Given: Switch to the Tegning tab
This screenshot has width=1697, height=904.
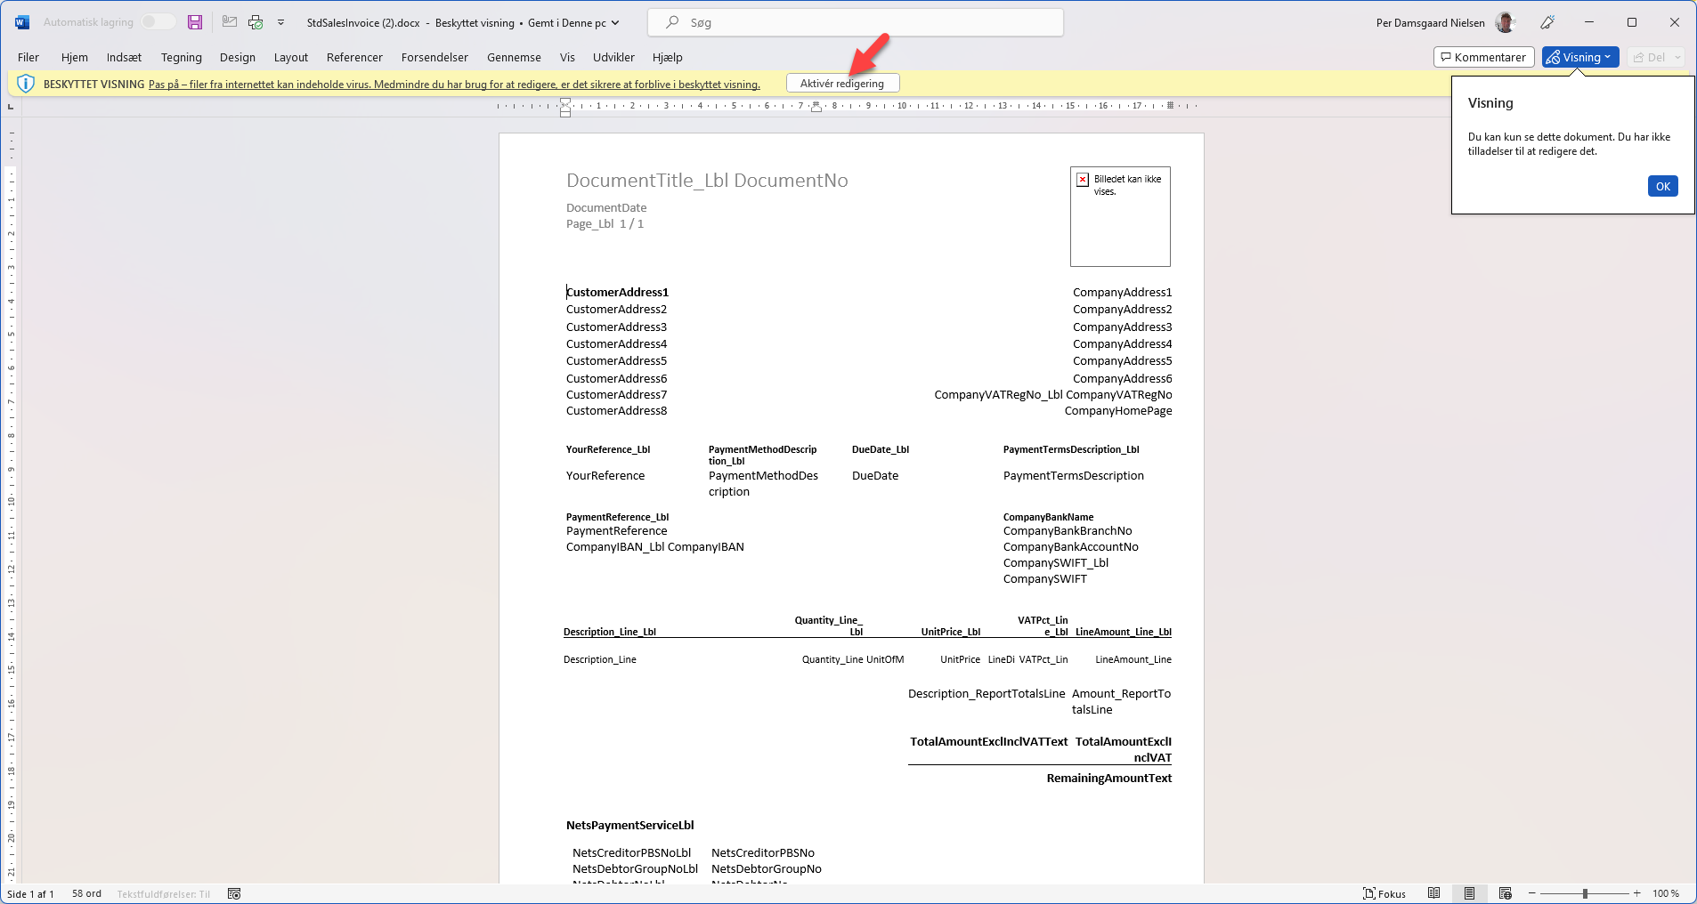Looking at the screenshot, I should (x=182, y=57).
